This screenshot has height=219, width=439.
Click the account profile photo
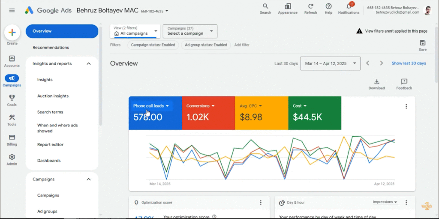427,10
